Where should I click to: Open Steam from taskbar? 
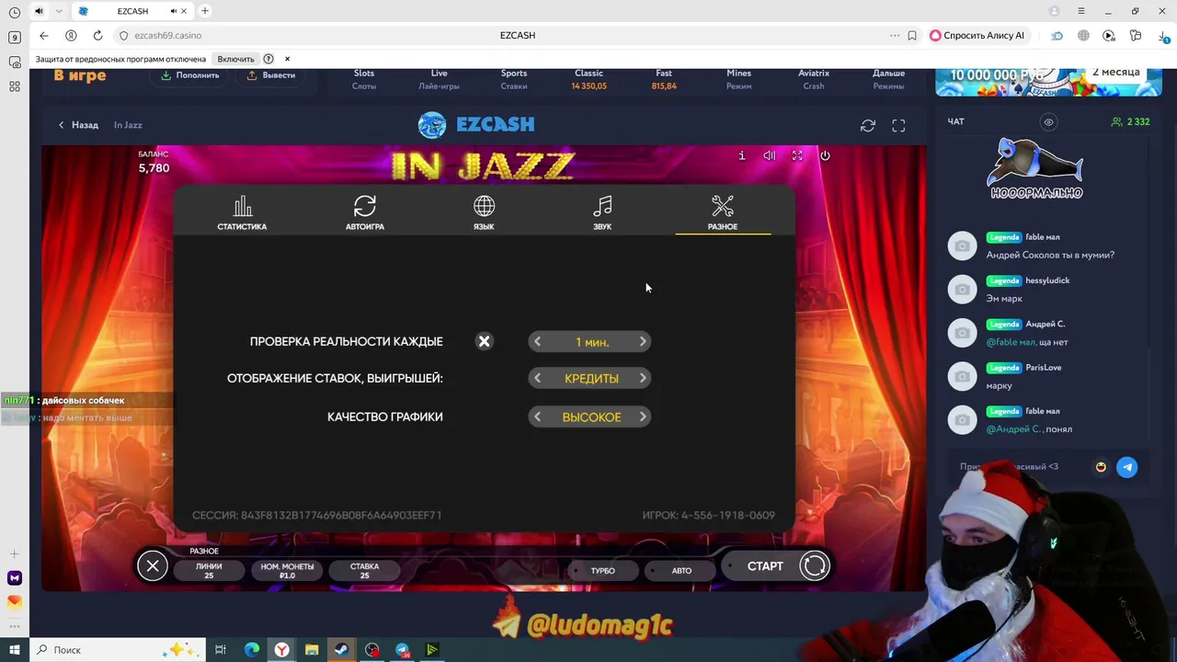[341, 650]
